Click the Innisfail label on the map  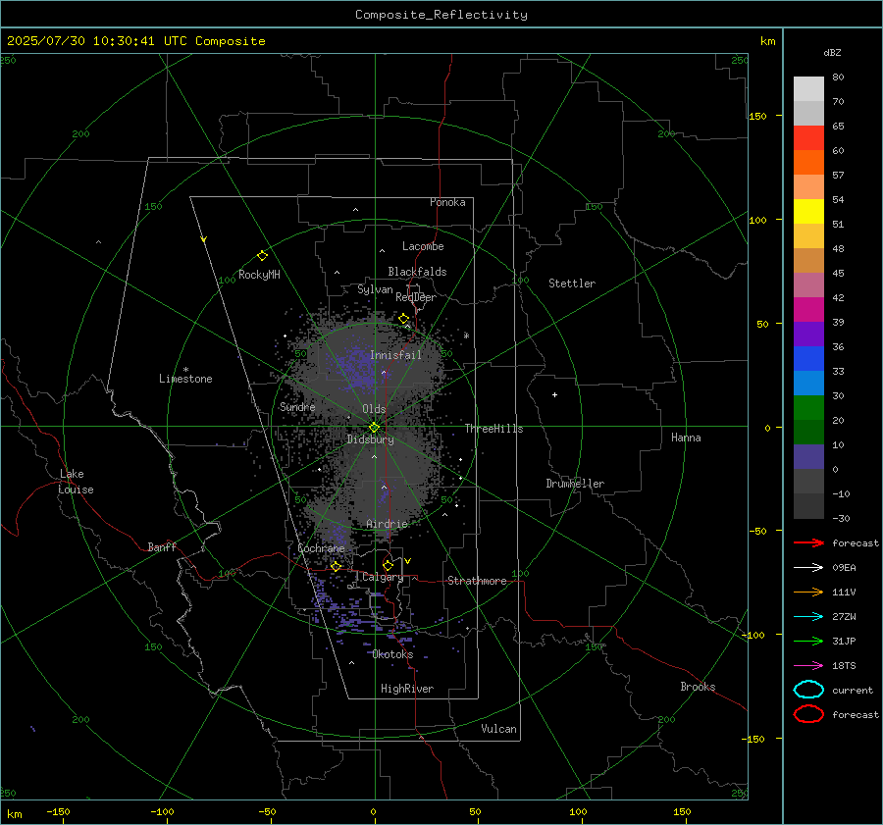pos(395,355)
